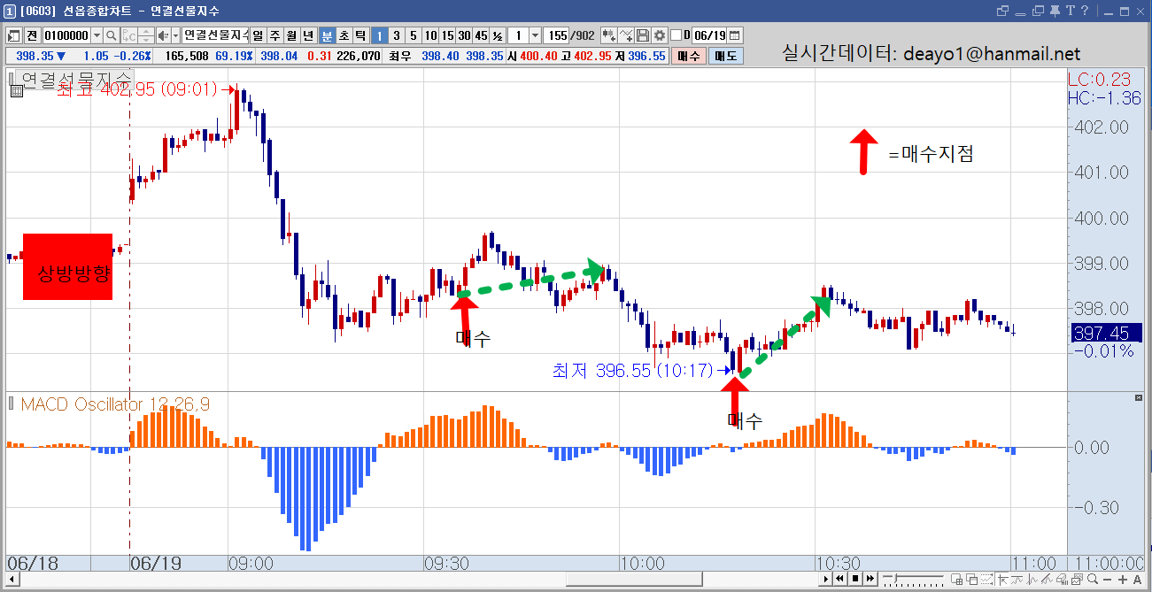
Task: Switch to the 30-minute interval
Action: (x=464, y=35)
